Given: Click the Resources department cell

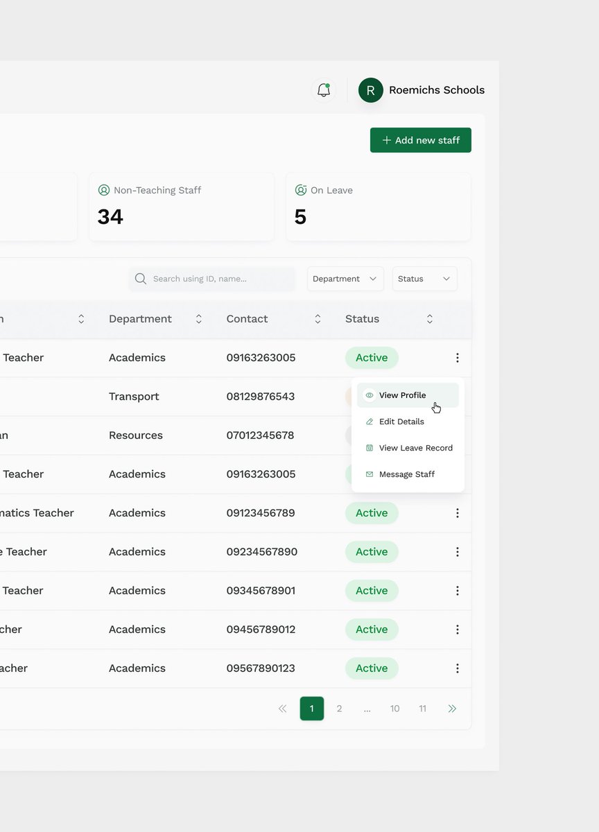Looking at the screenshot, I should pyautogui.click(x=136, y=435).
